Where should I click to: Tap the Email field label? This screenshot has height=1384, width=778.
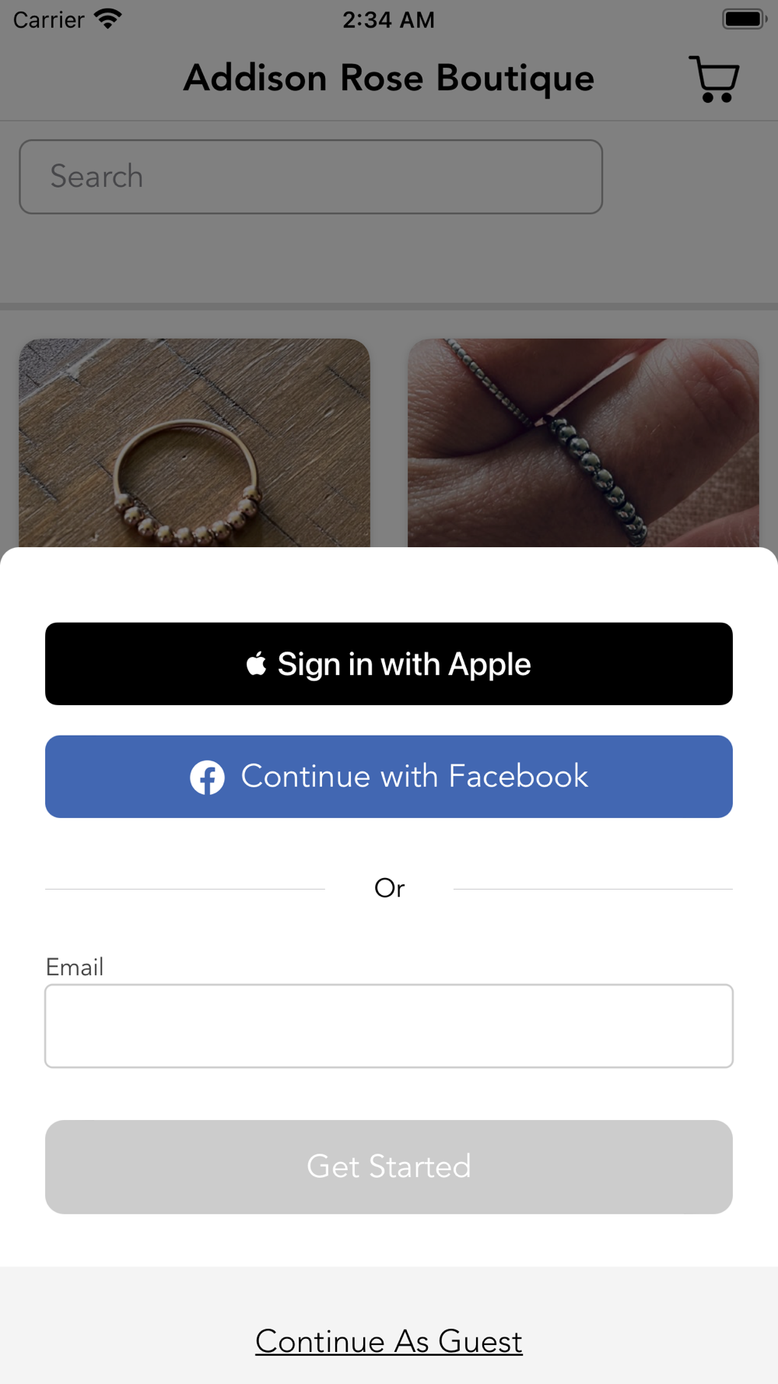75,967
